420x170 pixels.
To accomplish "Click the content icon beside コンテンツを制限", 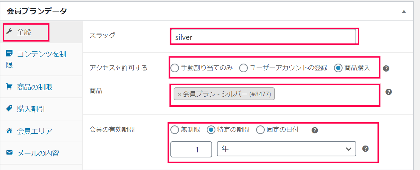I will (x=9, y=53).
